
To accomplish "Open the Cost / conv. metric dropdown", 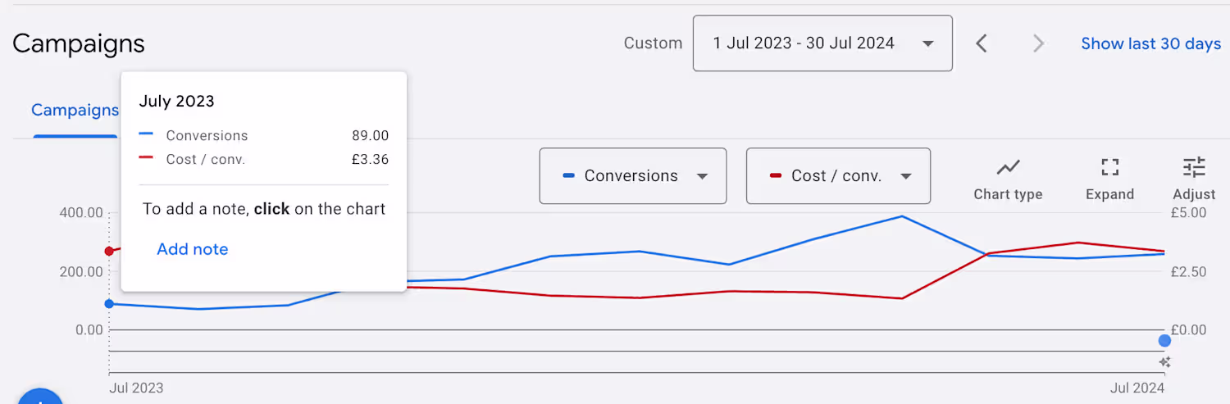I will pos(837,176).
